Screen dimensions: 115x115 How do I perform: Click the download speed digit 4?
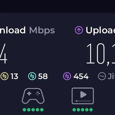click(4, 54)
